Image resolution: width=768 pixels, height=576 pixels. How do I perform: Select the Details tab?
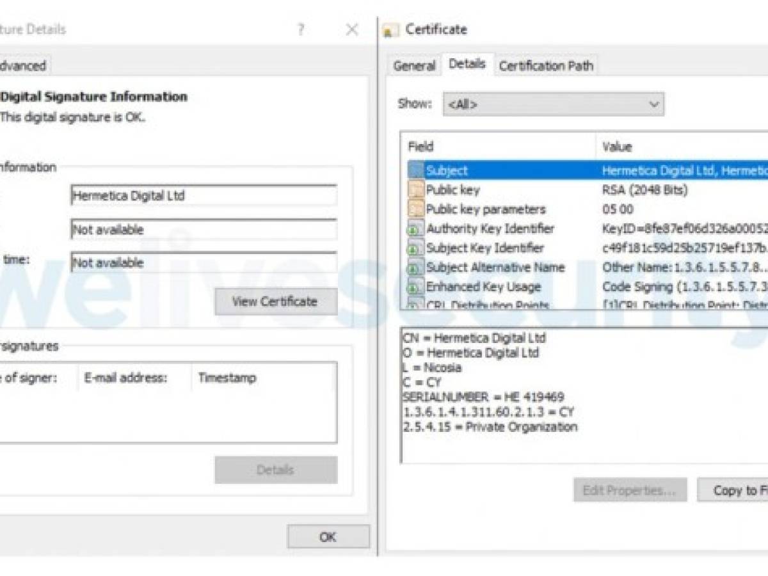(467, 63)
